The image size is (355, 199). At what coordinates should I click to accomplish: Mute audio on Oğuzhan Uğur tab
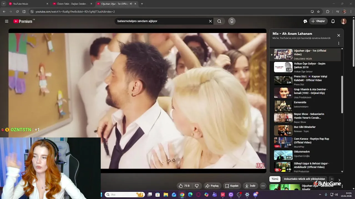131,4
